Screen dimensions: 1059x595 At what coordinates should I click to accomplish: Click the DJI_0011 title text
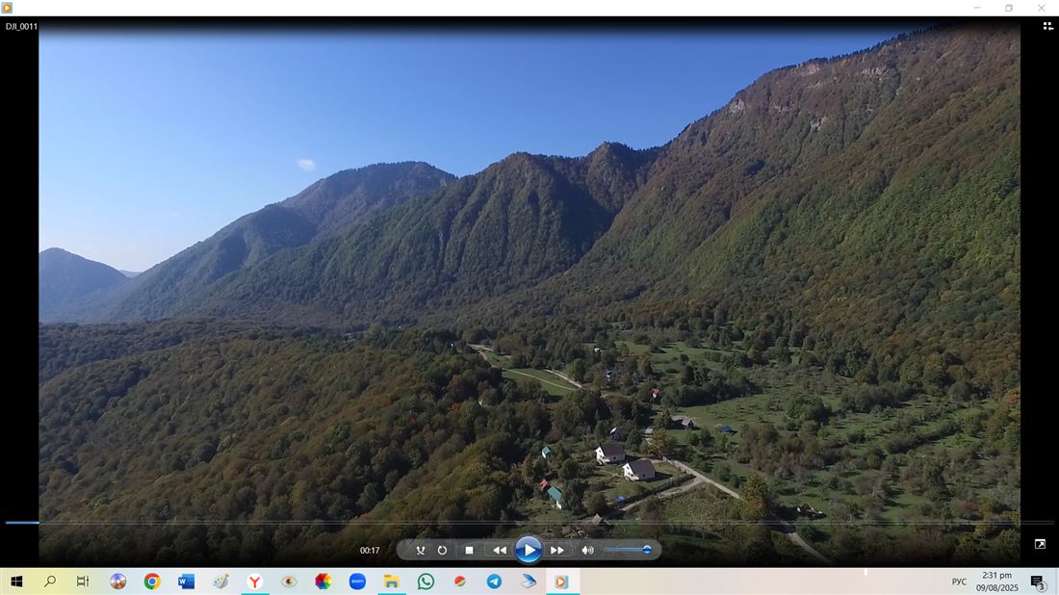coord(21,26)
